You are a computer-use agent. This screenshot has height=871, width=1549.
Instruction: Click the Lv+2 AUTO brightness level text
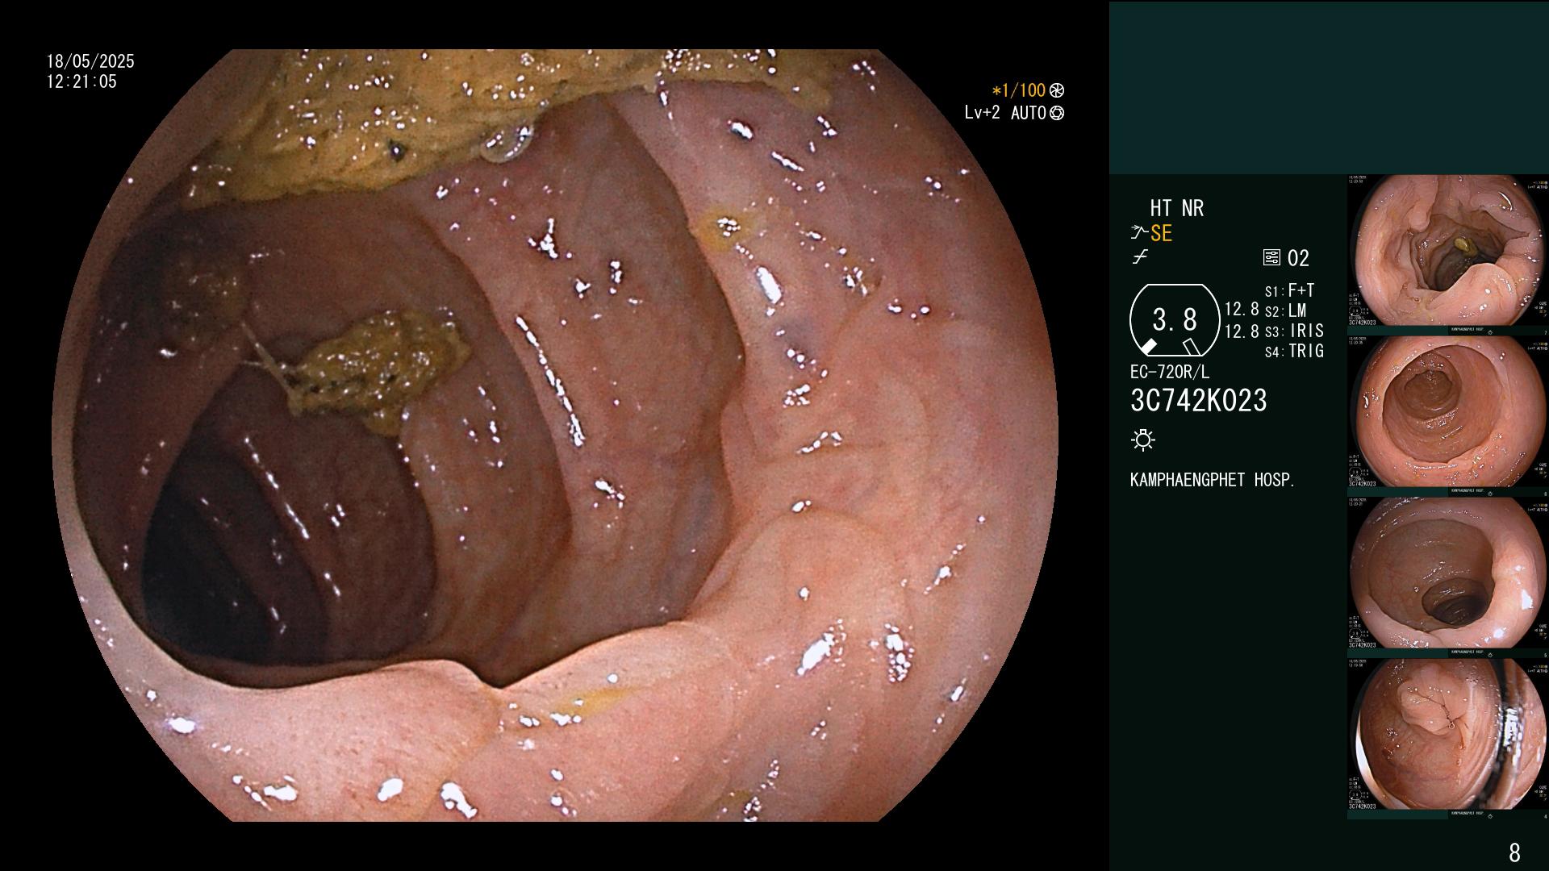[1005, 113]
